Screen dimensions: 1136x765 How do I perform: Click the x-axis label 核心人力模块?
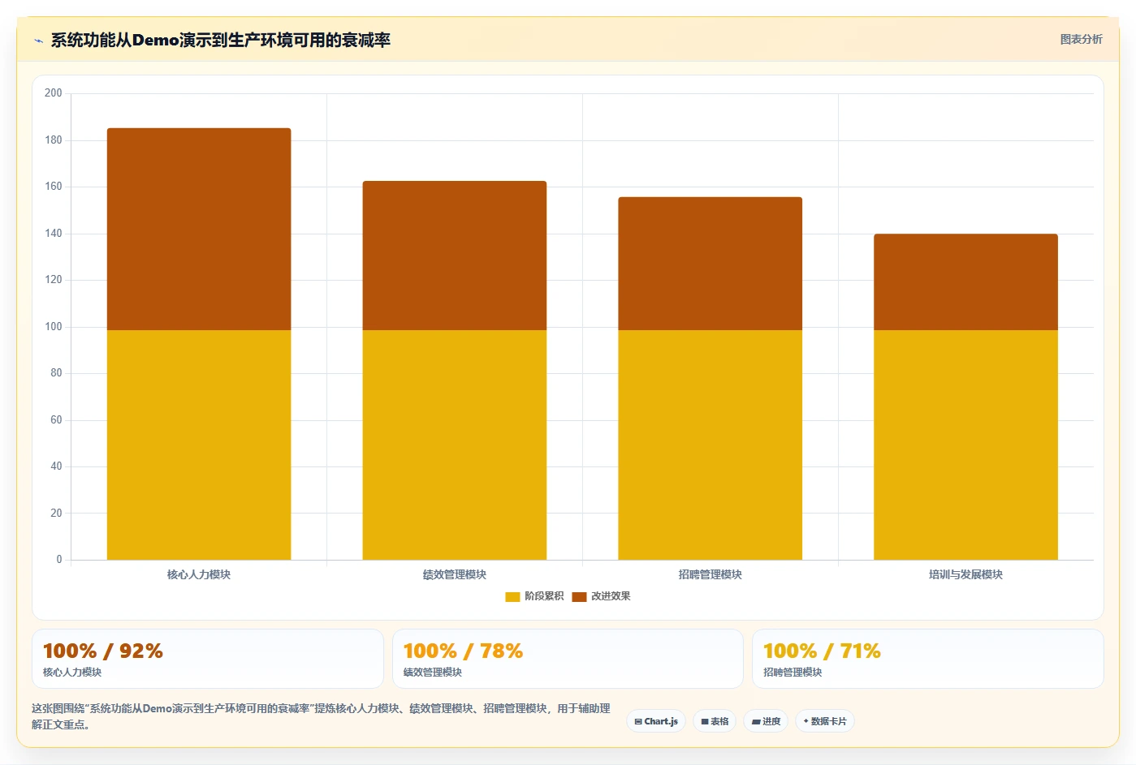[199, 574]
